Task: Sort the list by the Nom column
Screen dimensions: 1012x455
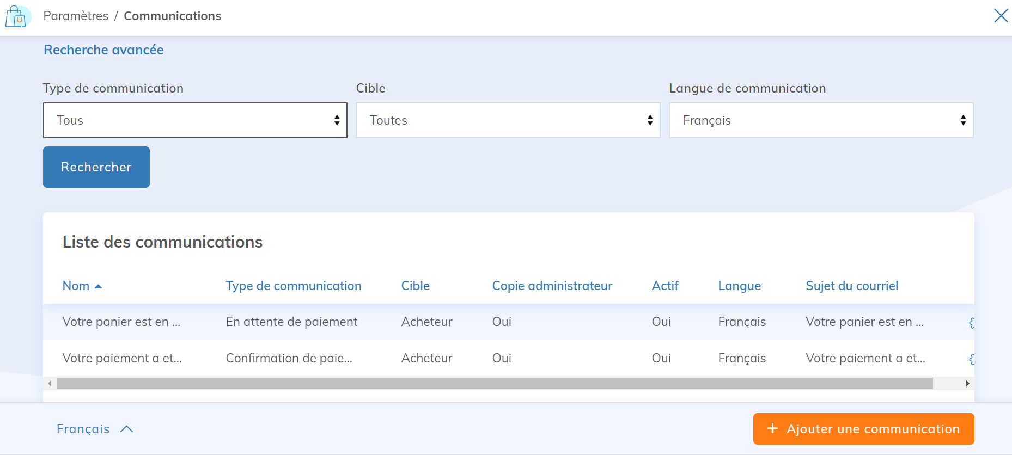Action: pos(76,286)
